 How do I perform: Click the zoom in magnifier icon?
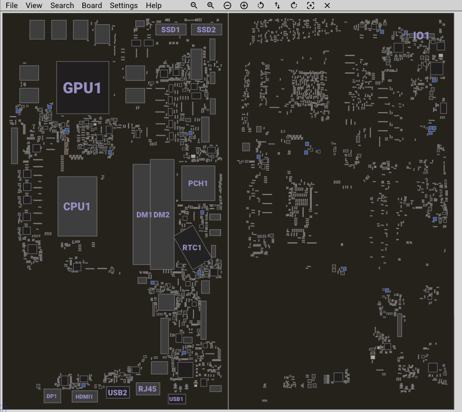tap(211, 6)
